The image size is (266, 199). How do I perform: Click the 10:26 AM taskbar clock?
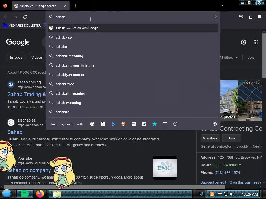250,194
